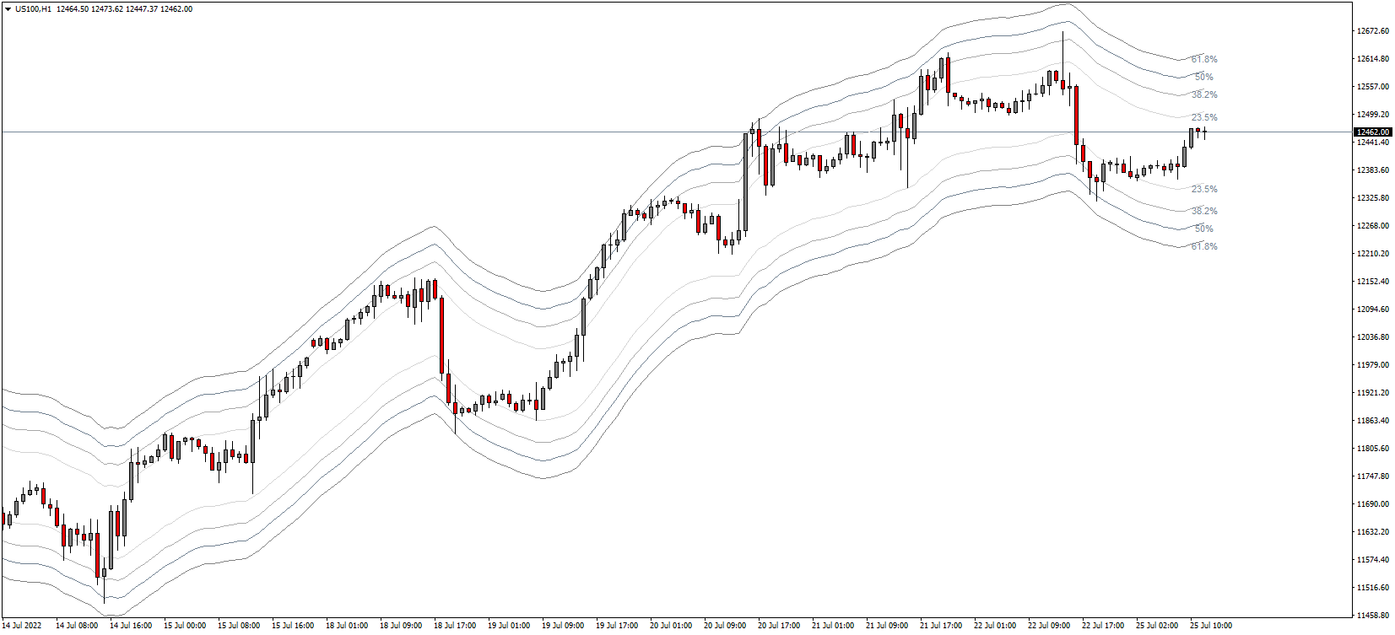1395x635 pixels.
Task: Click the 11979.00 price scale label
Action: coord(1373,365)
